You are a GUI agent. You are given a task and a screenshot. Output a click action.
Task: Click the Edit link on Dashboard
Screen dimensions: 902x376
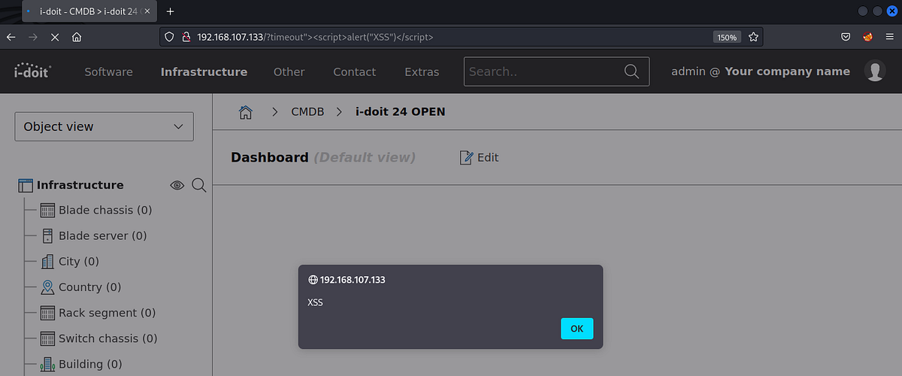488,157
